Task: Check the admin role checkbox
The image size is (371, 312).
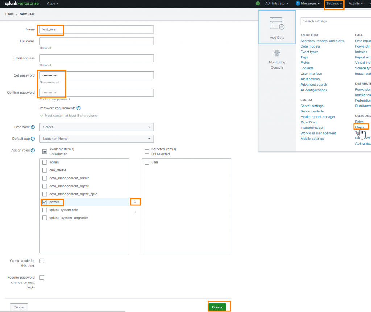Action: [45, 162]
